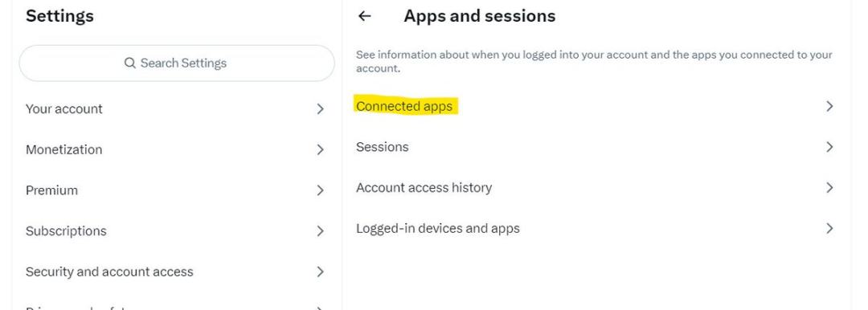The width and height of the screenshot is (868, 310).
Task: Click the chevron beside Subscriptions
Action: (320, 230)
